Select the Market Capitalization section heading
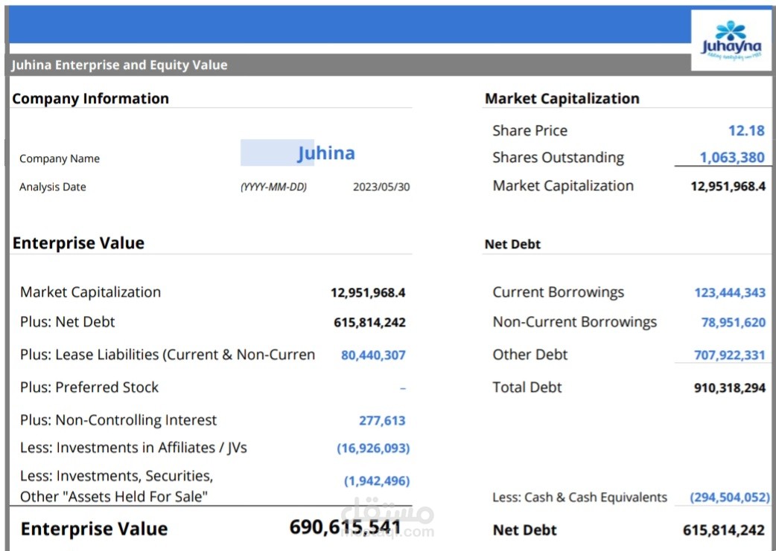The height and width of the screenshot is (551, 776). pyautogui.click(x=562, y=99)
